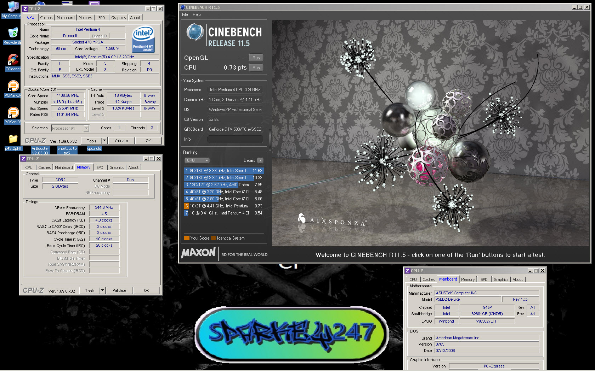Viewport: 595px width, 371px height.
Task: Run the CPU test in Cinebench
Action: click(256, 68)
